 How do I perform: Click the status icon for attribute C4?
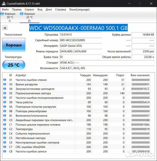(x=5, y=134)
